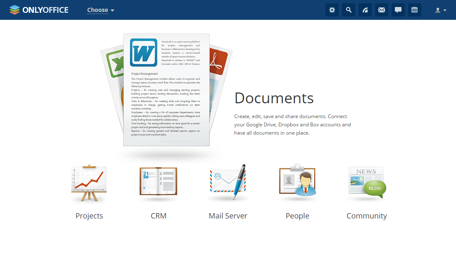
Task: Open the Feed icon in header
Action: click(365, 10)
